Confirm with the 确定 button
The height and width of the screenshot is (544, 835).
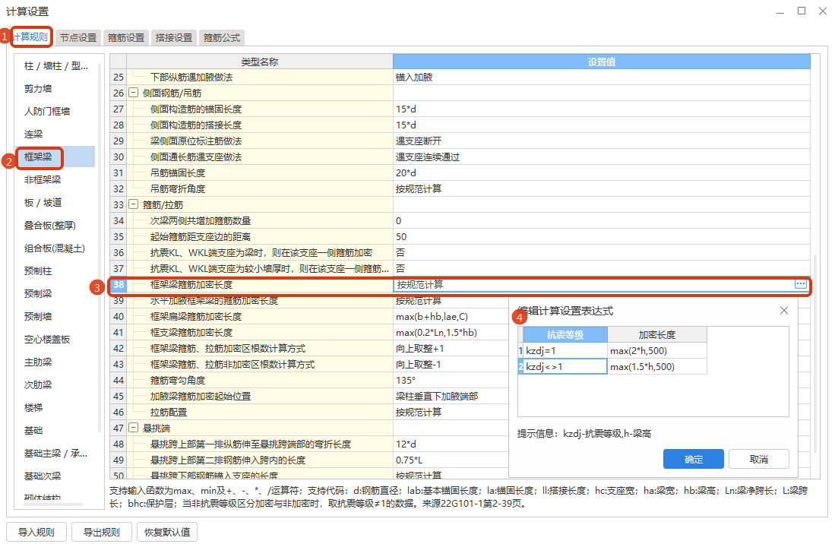click(694, 459)
